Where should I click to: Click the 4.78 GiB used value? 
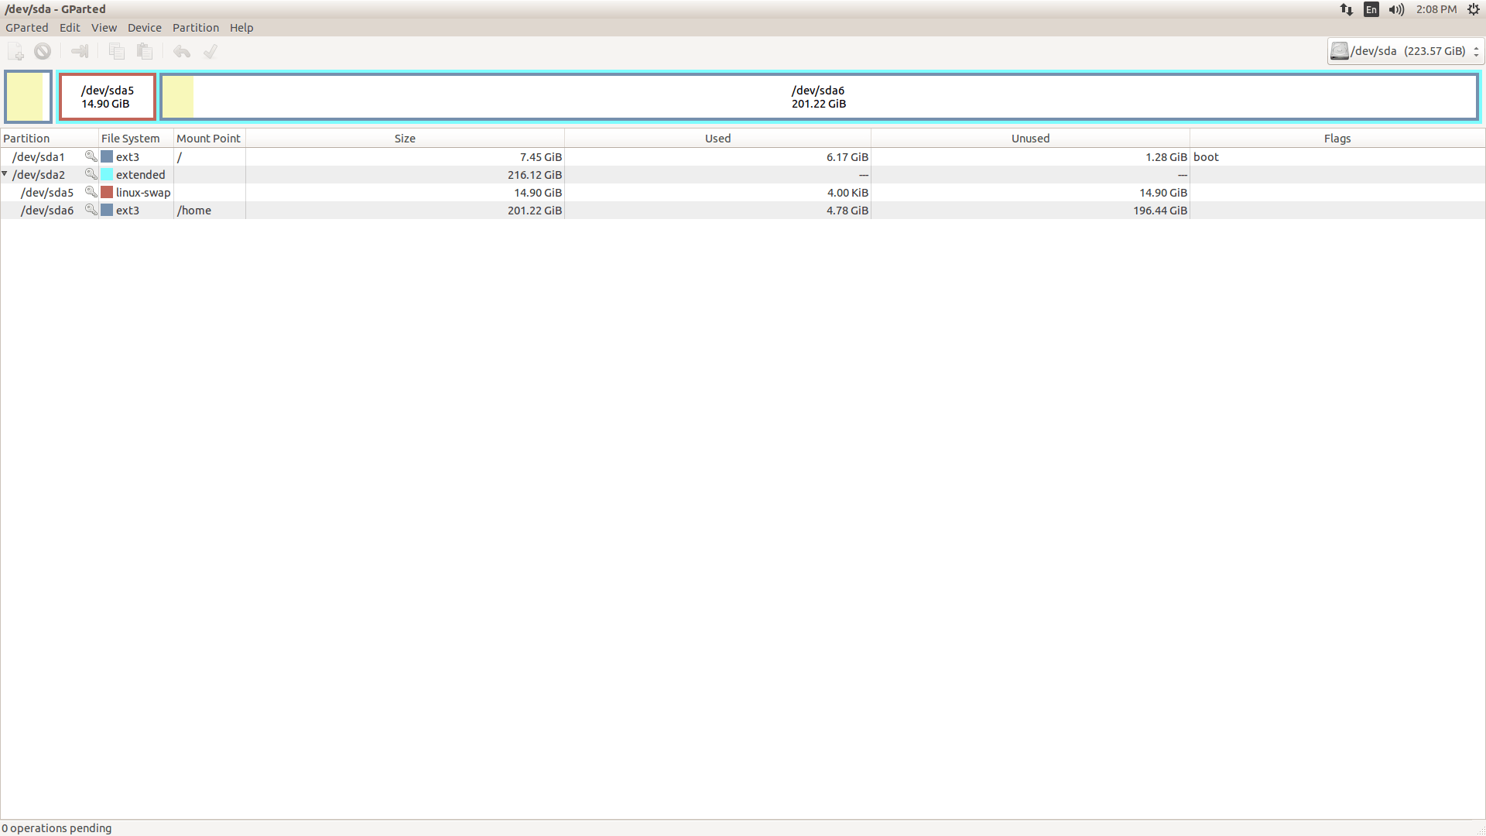coord(847,210)
